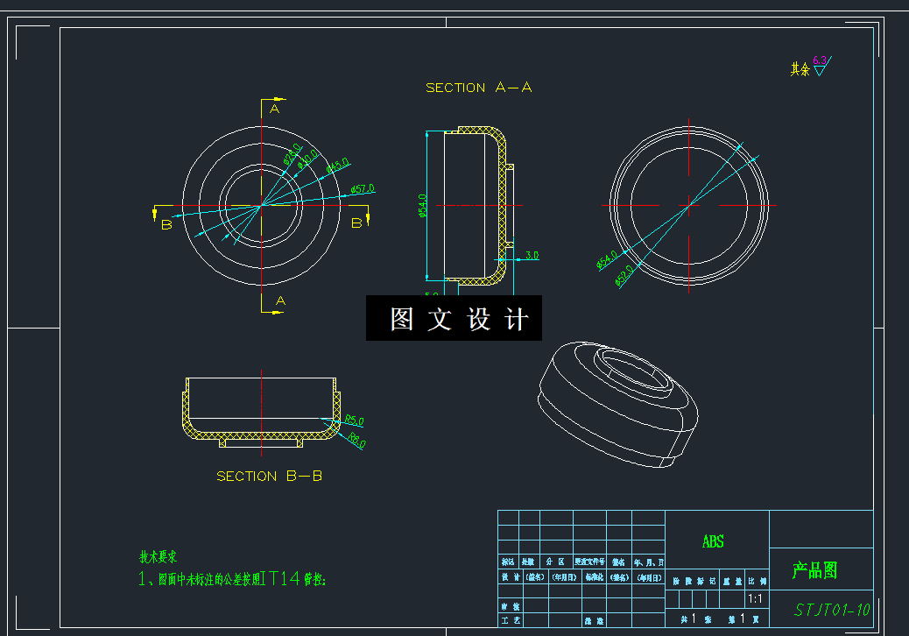The image size is (909, 636).
Task: Select the R6.0 radius dimension
Action: pyautogui.click(x=357, y=441)
